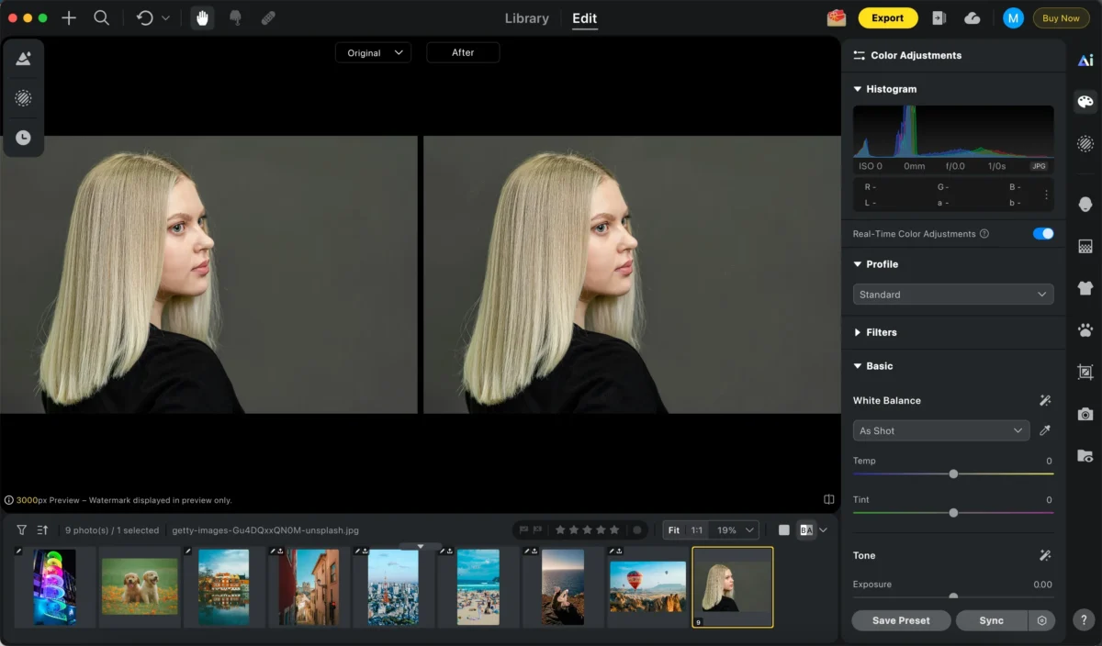Open the AI tools panel
1102x646 pixels.
pos(1085,61)
